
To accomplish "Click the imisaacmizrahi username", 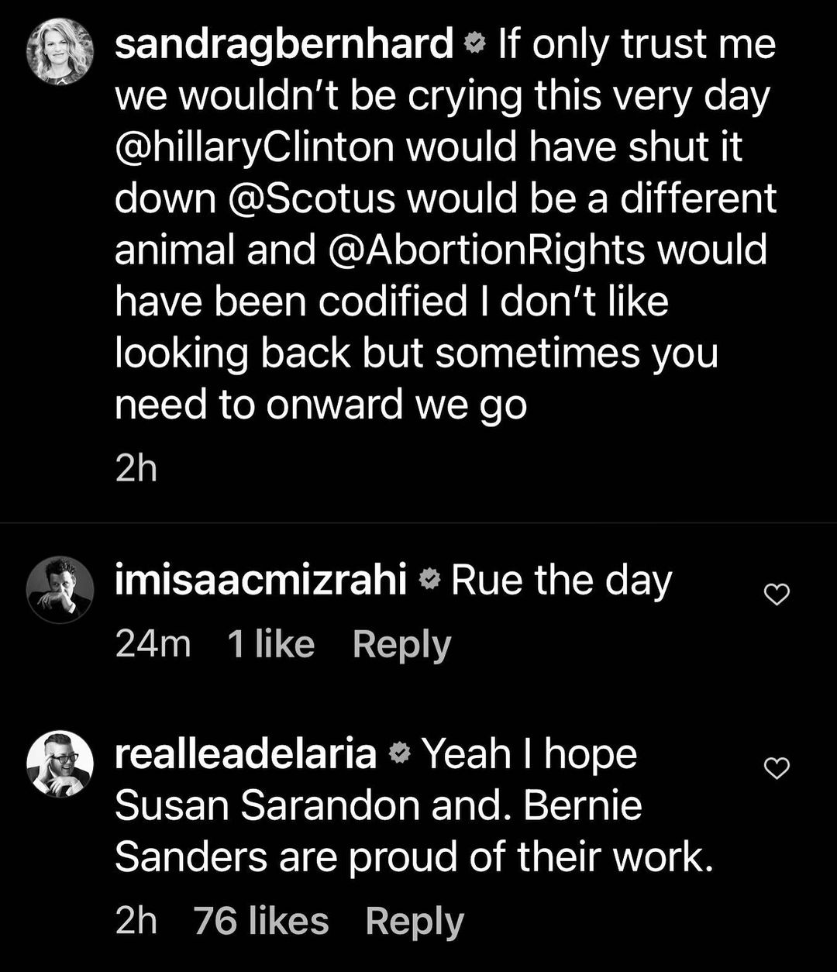I will pos(260,581).
